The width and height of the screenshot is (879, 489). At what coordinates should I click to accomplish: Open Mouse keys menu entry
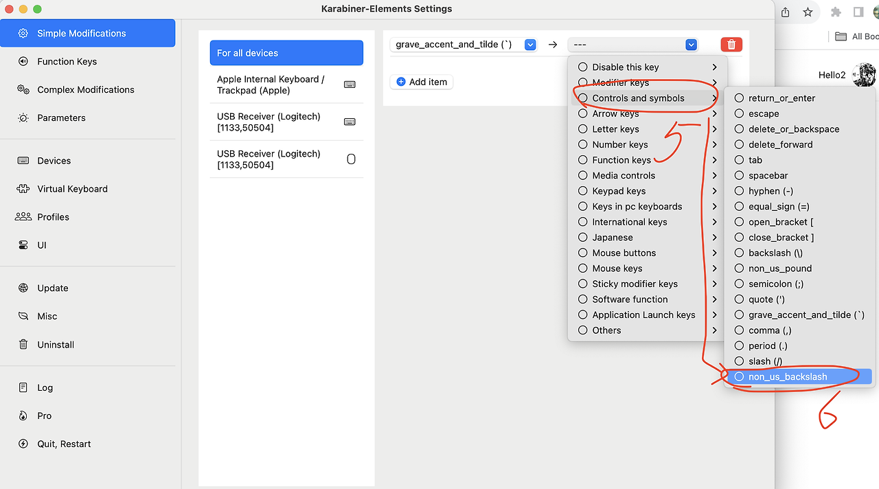[x=646, y=268]
